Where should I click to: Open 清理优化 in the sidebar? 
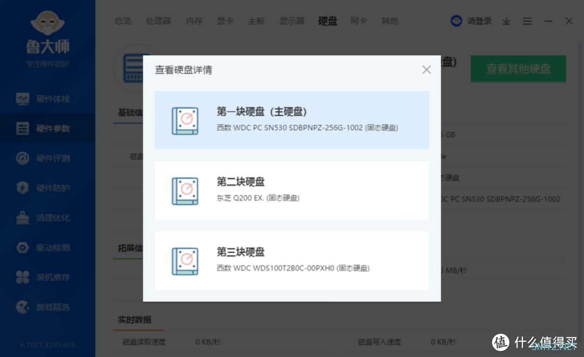pos(48,218)
